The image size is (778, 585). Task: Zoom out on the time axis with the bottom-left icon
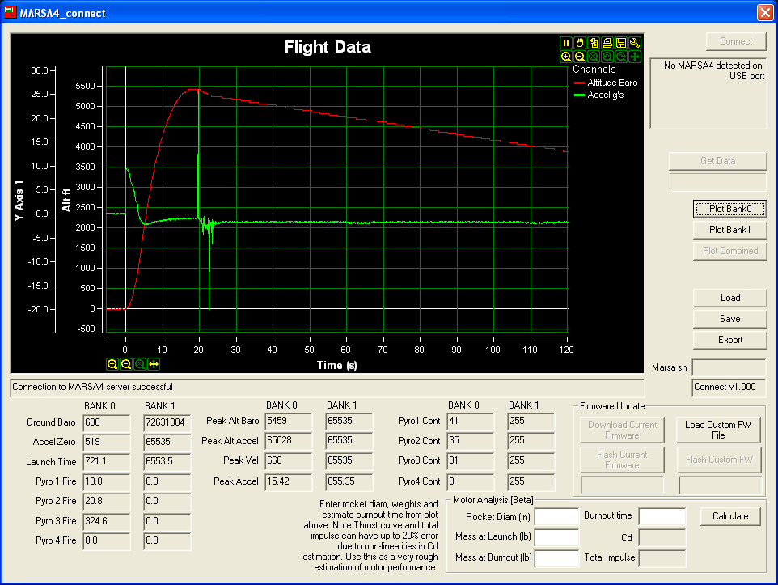126,364
